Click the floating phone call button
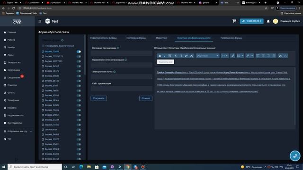Screen dimensions: 303x170 tap(295, 156)
